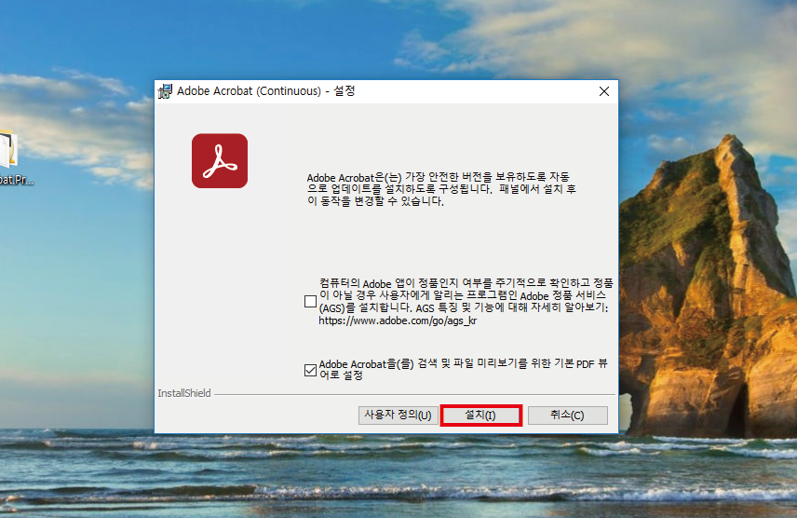This screenshot has width=797, height=518.
Task: Click the 설치(I) install button
Action: pyautogui.click(x=480, y=416)
